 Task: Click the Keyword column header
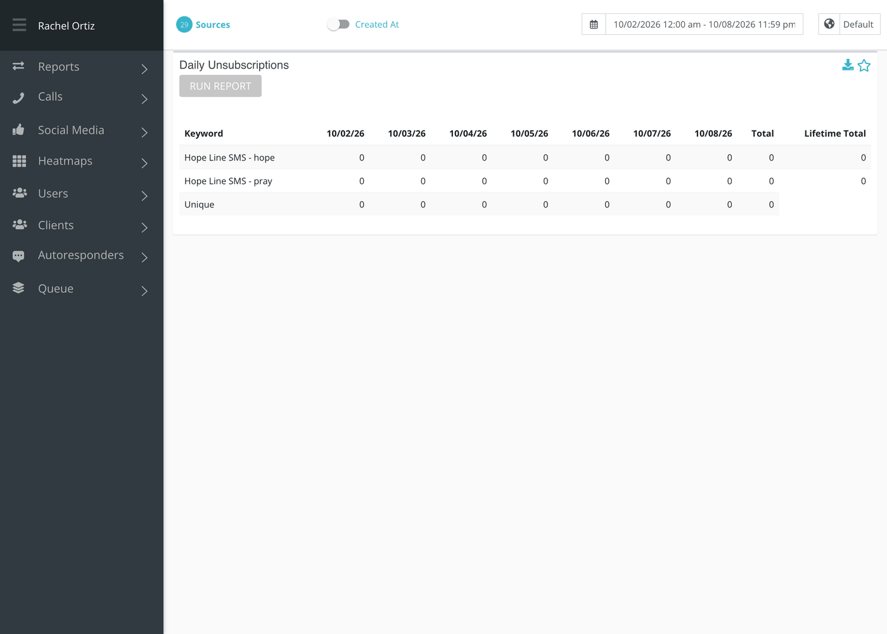pos(203,133)
